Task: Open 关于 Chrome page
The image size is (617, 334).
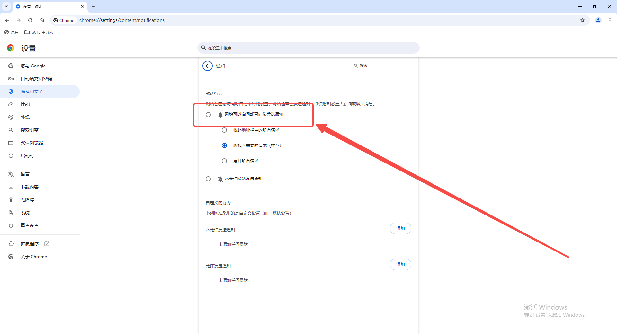Action: [x=40, y=257]
